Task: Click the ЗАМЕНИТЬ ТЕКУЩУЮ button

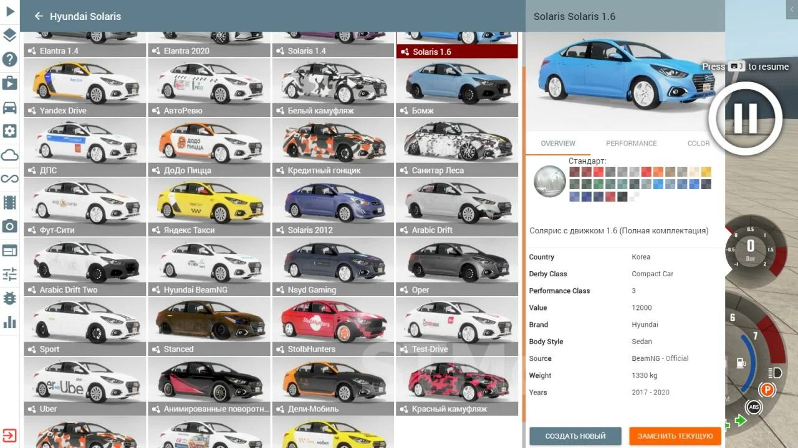Action: [x=675, y=436]
